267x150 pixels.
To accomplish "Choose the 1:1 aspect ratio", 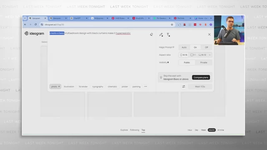I will click(x=193, y=55).
